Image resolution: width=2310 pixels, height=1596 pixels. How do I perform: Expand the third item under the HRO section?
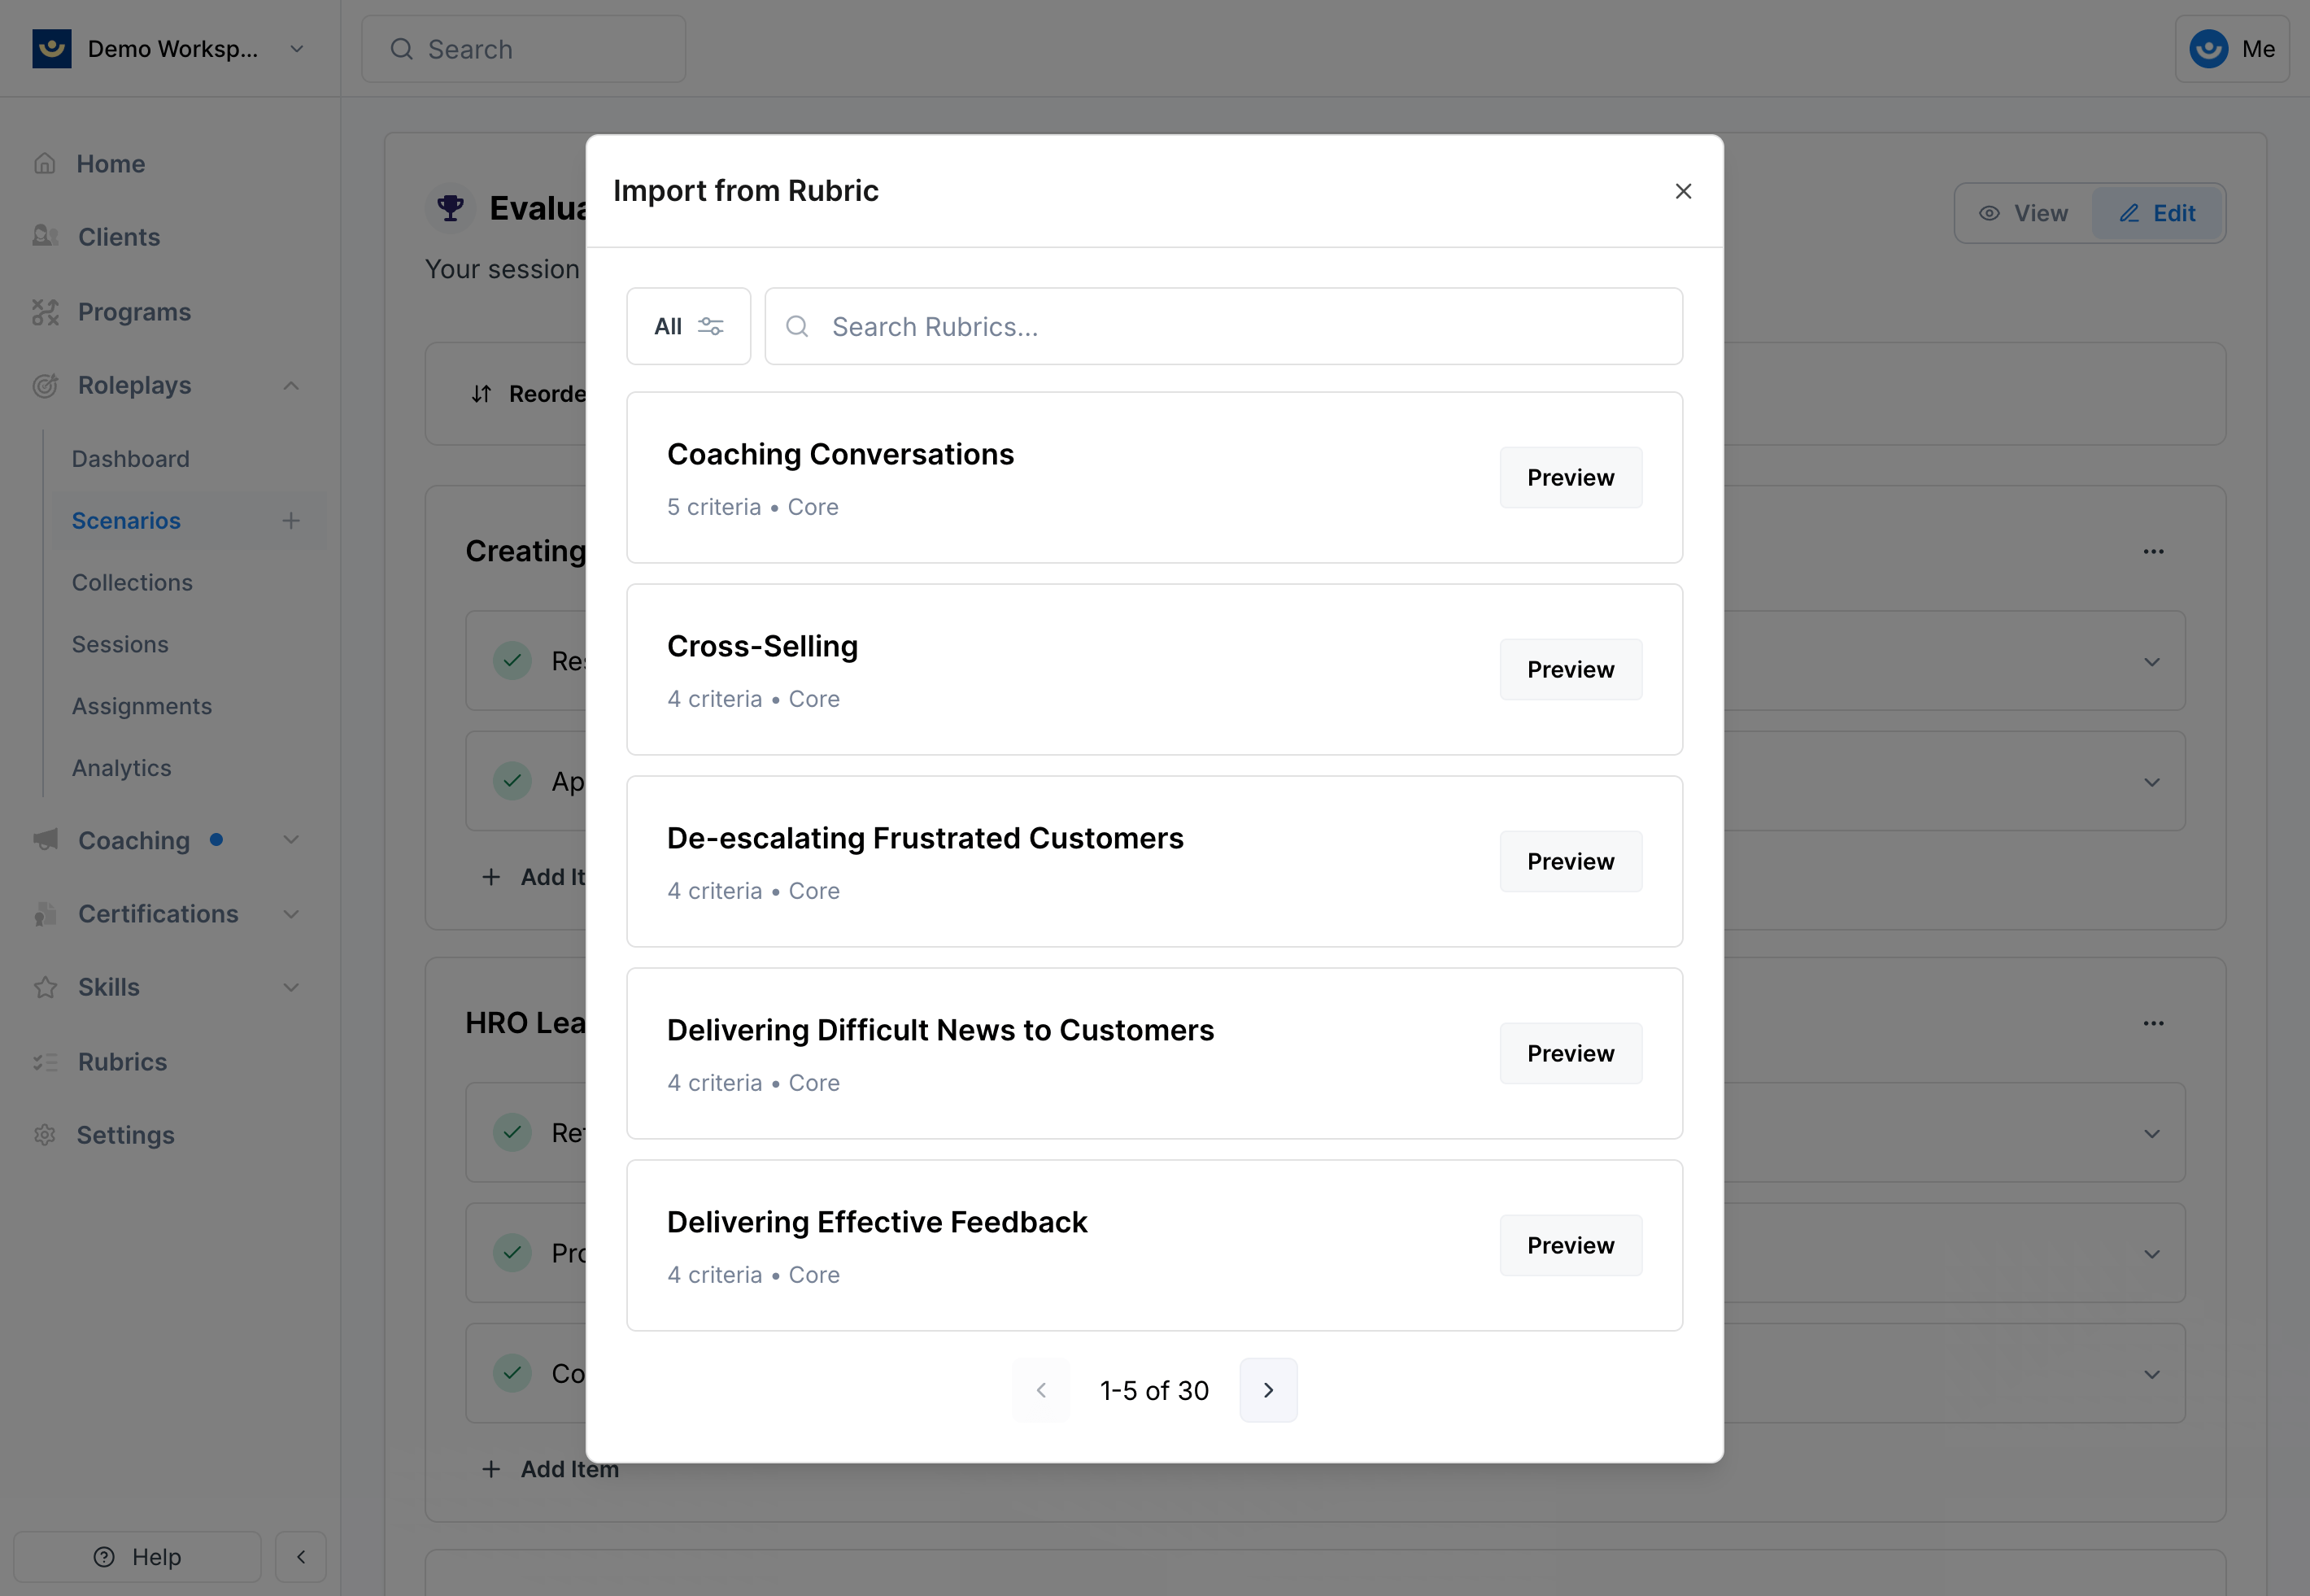point(2152,1374)
